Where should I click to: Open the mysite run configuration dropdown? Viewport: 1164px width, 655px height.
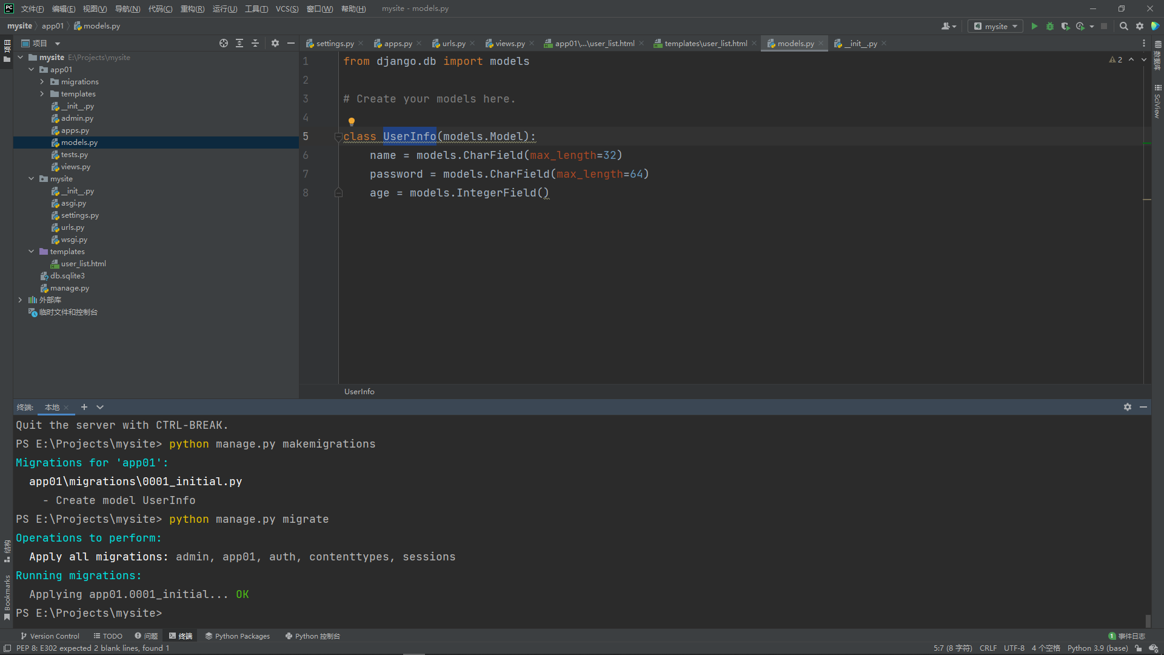(995, 26)
